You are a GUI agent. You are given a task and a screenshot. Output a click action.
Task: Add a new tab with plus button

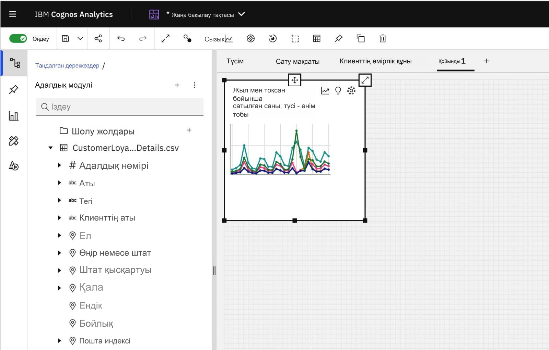[x=487, y=61]
